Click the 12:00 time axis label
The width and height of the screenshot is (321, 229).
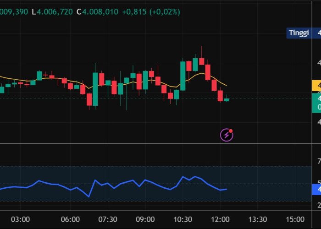220,219
